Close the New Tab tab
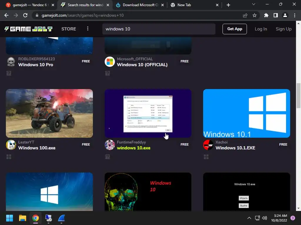This screenshot has height=225, width=301. [217, 5]
